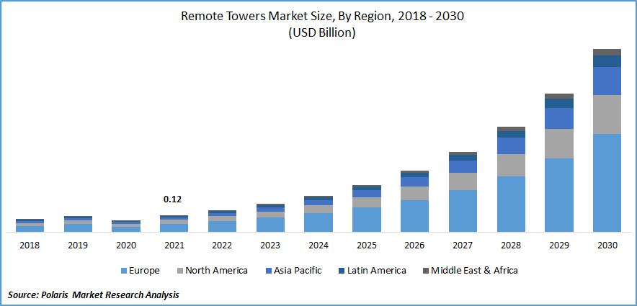Select the North America segment of the 2030 bar
This screenshot has height=306, width=637.
607,114
